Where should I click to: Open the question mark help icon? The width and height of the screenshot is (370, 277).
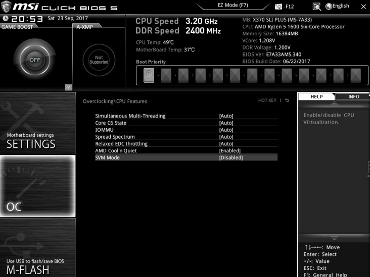68,88
